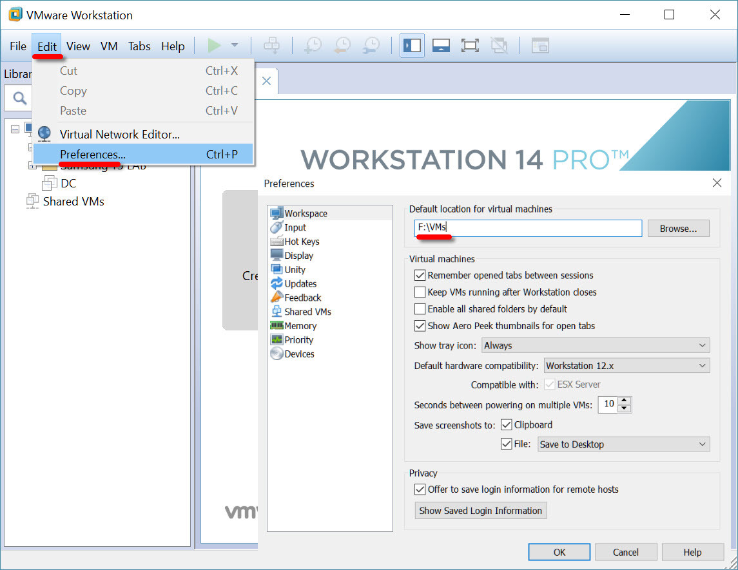Image resolution: width=738 pixels, height=570 pixels.
Task: Open Default hardware compatibility dropdown
Action: point(627,365)
